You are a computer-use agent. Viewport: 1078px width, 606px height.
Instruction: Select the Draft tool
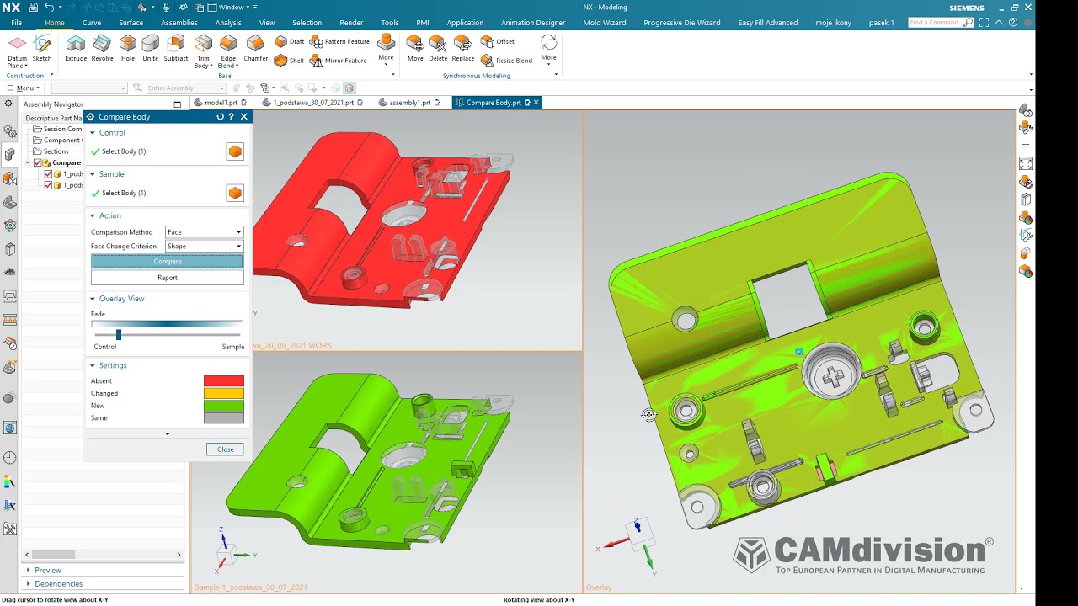290,41
